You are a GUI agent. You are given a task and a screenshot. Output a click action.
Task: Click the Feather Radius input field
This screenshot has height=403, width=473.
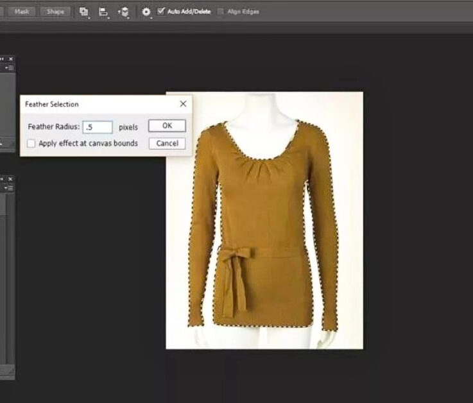click(x=98, y=127)
